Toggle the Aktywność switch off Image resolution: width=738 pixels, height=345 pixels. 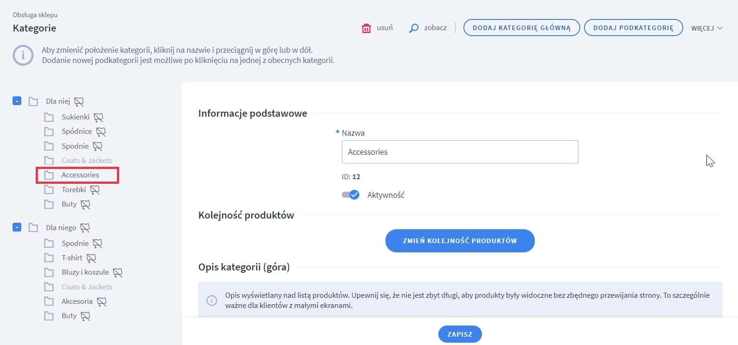pyautogui.click(x=351, y=195)
